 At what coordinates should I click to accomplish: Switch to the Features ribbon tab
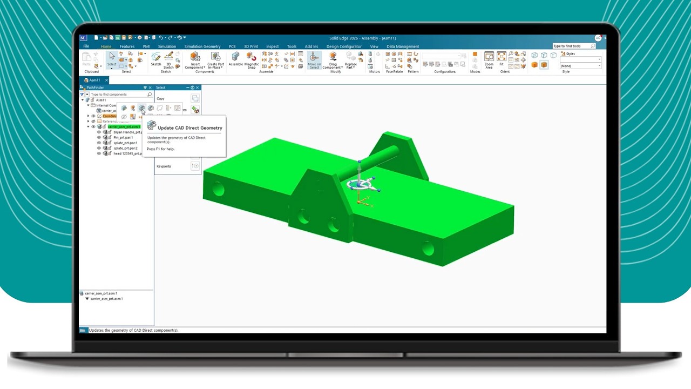(x=127, y=46)
